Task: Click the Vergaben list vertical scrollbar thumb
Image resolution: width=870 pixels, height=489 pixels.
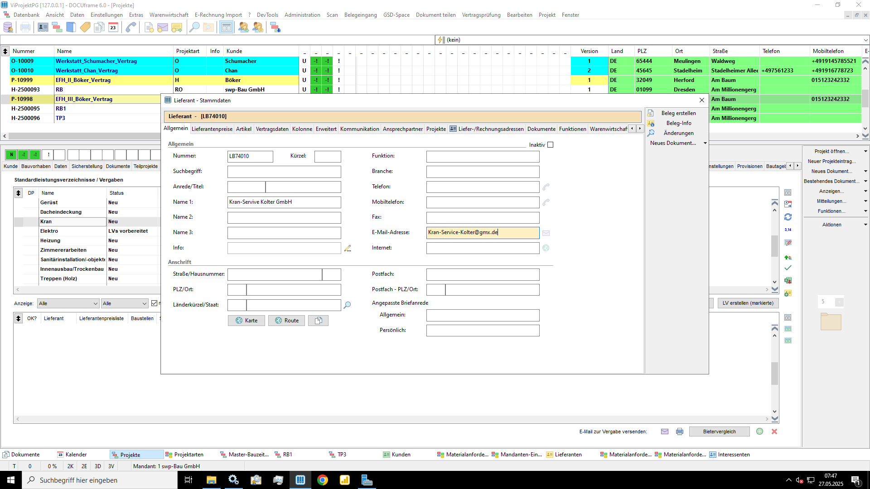Action: [x=774, y=246]
